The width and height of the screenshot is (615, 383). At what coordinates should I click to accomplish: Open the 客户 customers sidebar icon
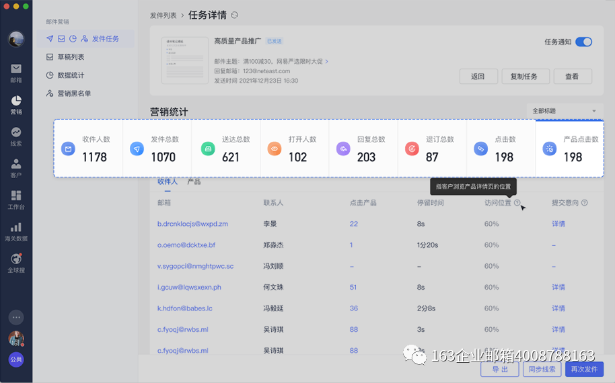16,168
